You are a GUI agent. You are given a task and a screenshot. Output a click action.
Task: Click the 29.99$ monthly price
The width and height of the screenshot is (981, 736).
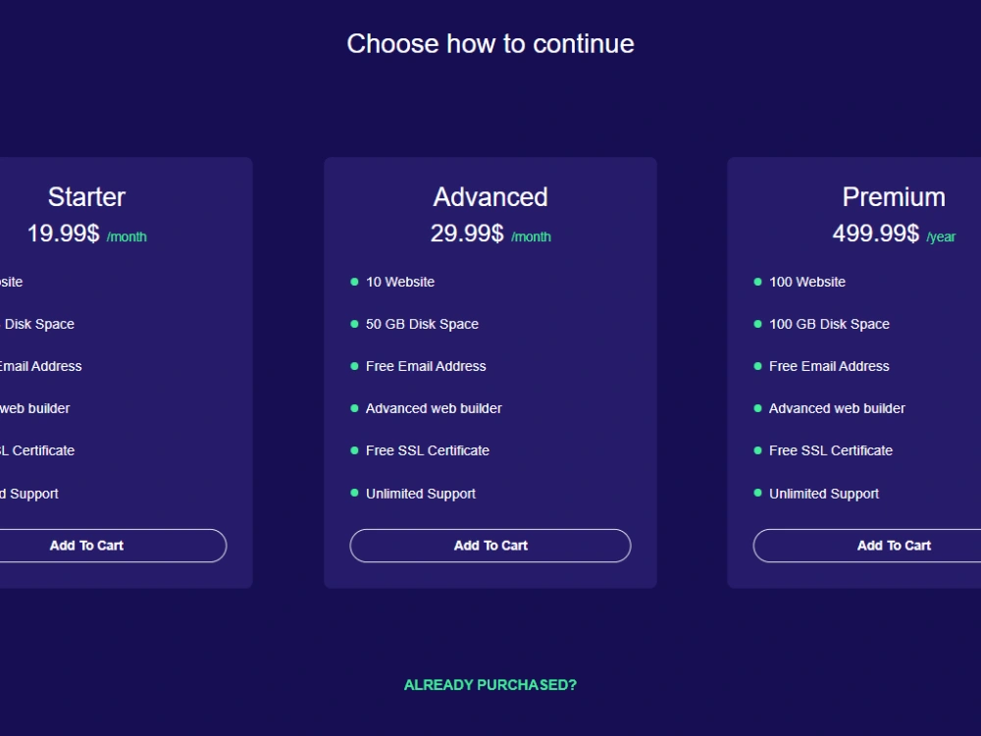[x=469, y=235]
